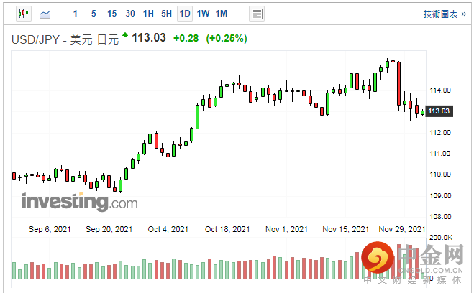
Task: Click the Nov 1, 2021 date label
Action: pyautogui.click(x=286, y=229)
